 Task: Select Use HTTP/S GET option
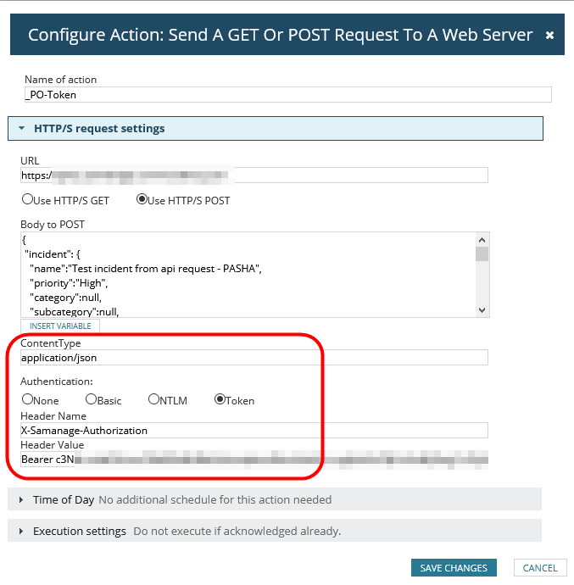pos(26,200)
